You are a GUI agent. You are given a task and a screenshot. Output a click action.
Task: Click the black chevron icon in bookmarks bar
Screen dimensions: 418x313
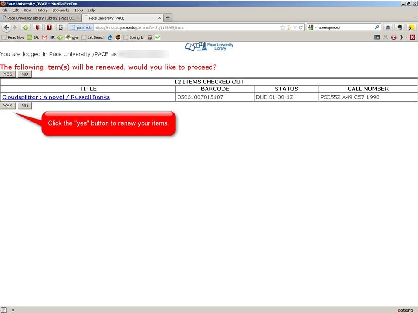point(401,37)
